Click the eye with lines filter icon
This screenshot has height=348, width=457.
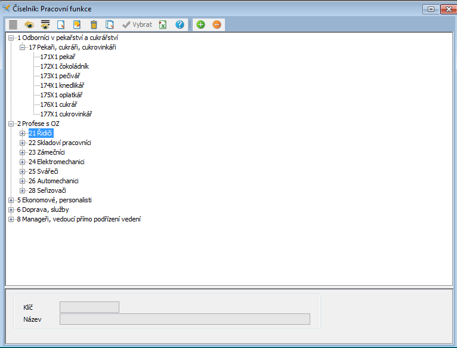click(45, 24)
